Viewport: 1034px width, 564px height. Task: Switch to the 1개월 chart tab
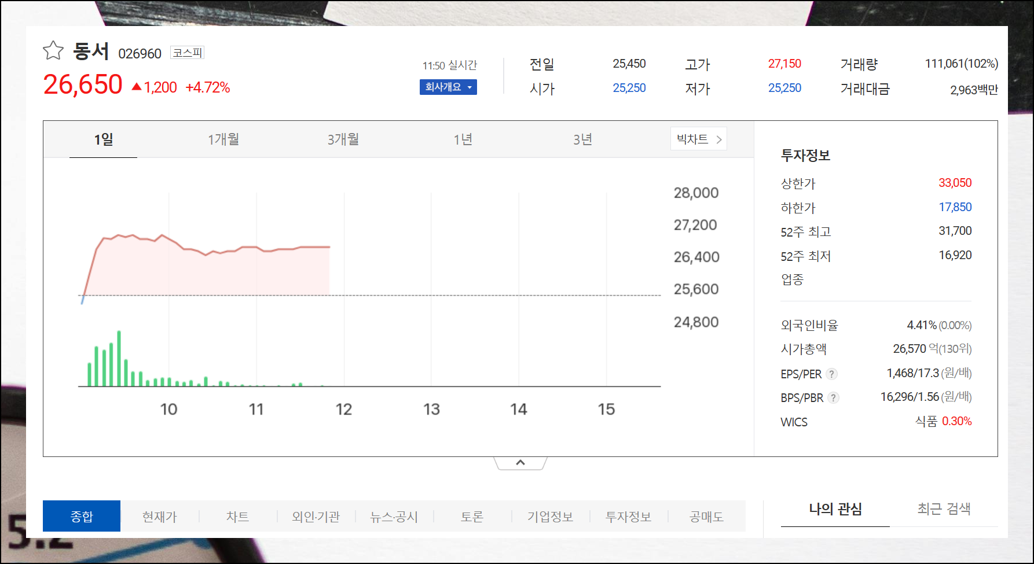click(223, 139)
